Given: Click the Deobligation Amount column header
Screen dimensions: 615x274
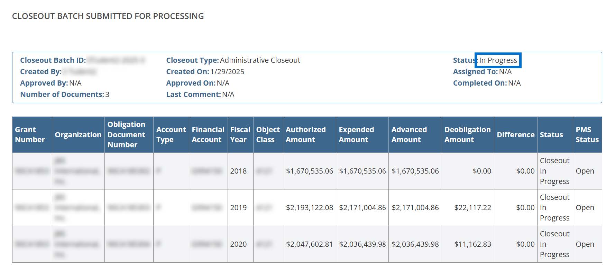Looking at the screenshot, I should pyautogui.click(x=467, y=135).
